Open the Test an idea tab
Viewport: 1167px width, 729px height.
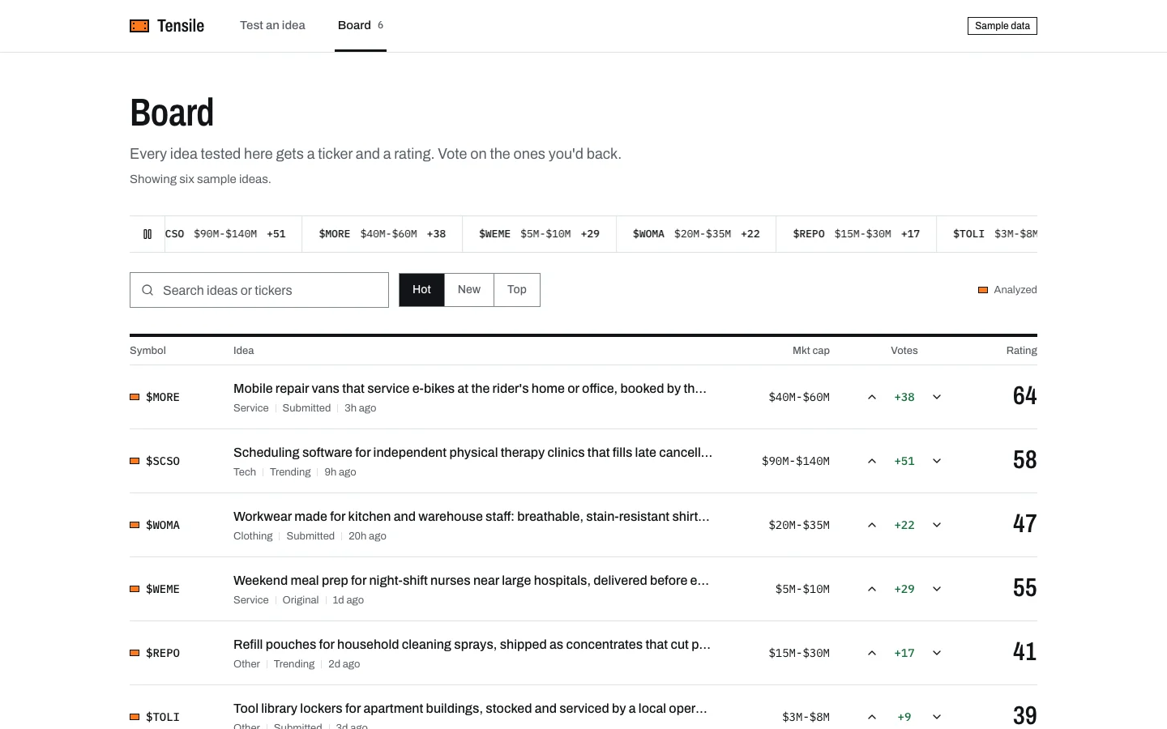coord(272,26)
